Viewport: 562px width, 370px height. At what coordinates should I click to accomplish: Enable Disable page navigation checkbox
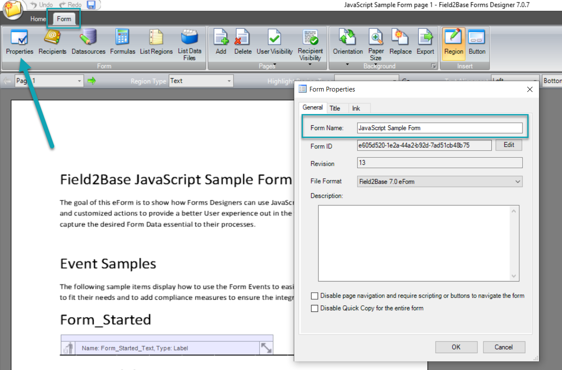[315, 296]
